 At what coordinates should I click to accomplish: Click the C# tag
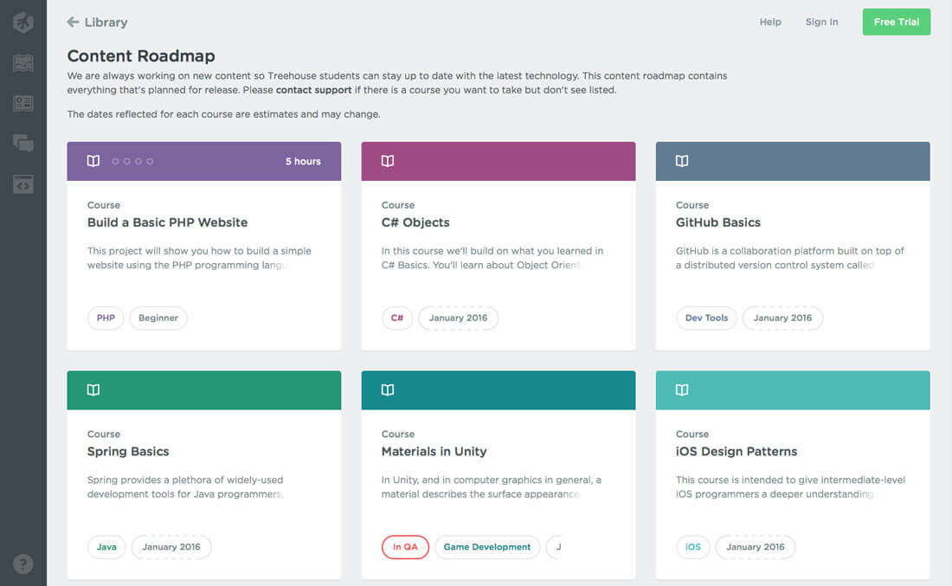pyautogui.click(x=397, y=318)
